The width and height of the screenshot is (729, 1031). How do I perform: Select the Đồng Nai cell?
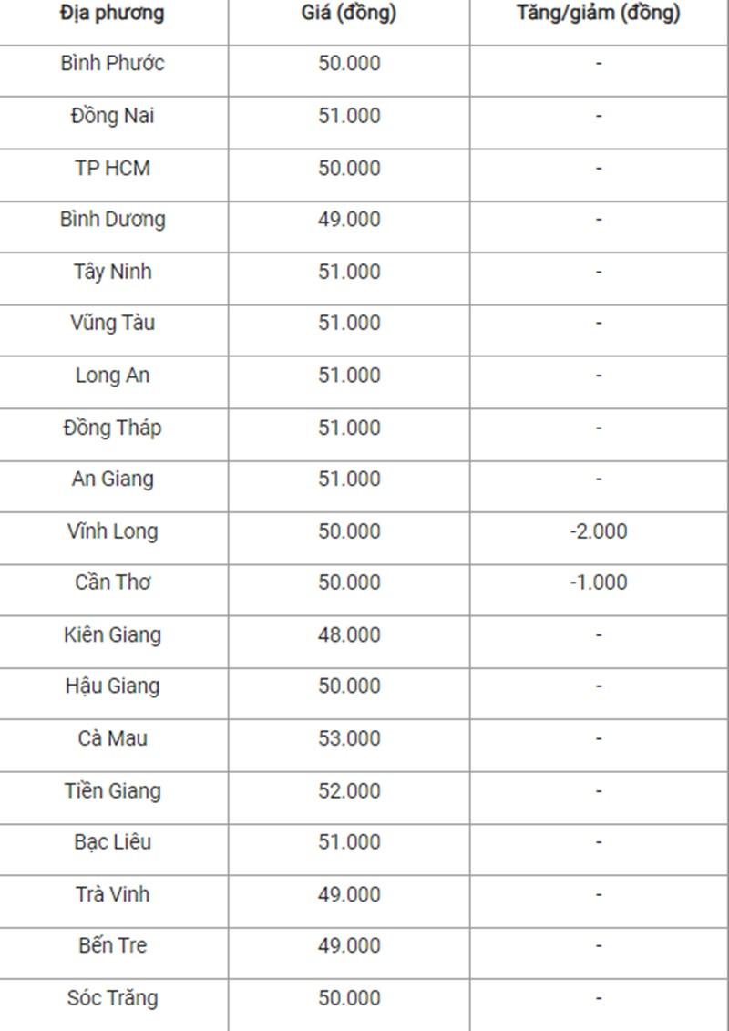(x=112, y=116)
